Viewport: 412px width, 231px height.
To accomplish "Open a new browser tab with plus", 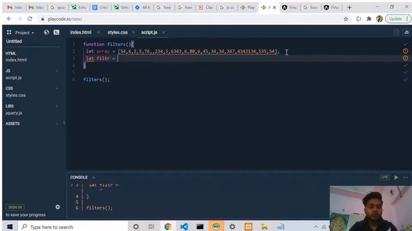I will coord(349,8).
